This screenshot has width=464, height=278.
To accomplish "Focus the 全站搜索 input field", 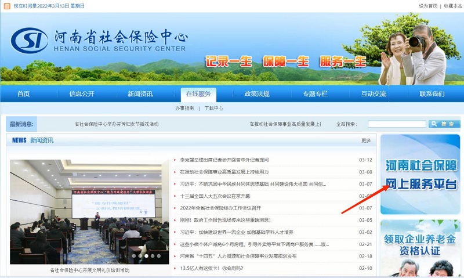I will (x=397, y=124).
